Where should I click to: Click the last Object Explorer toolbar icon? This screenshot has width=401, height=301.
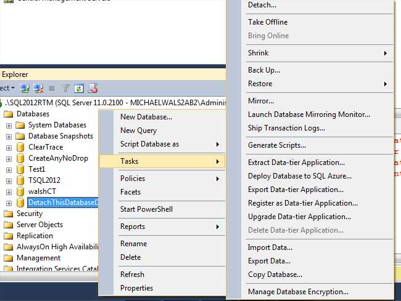(x=93, y=88)
